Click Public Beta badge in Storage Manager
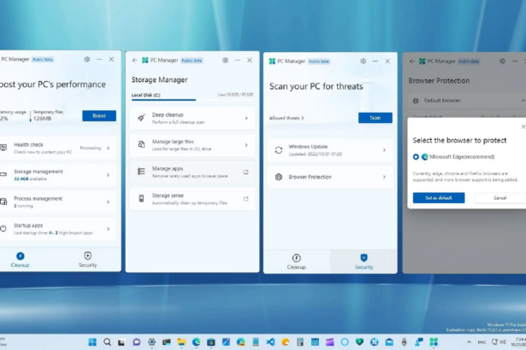Viewport: 526px width, 350px height. 192,61
